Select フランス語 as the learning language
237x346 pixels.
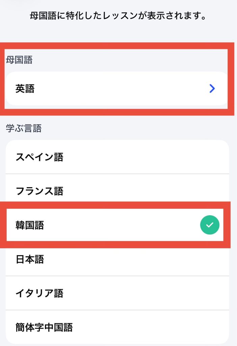(x=117, y=191)
